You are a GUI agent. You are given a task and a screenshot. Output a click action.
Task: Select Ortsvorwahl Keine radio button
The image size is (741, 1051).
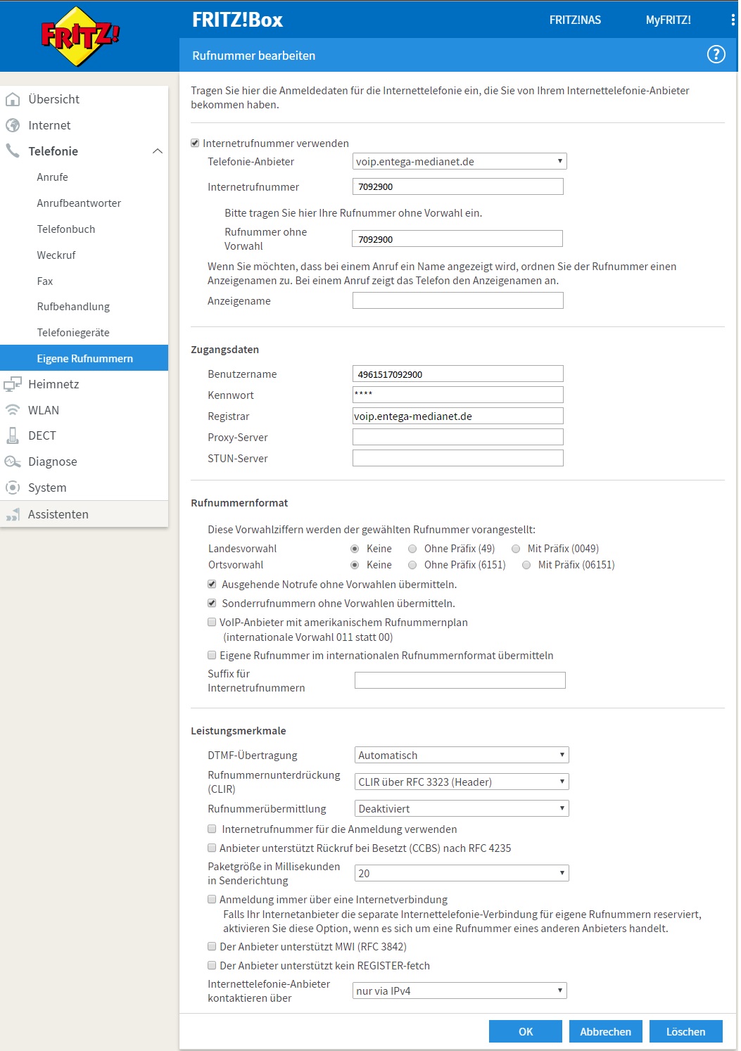pos(355,565)
